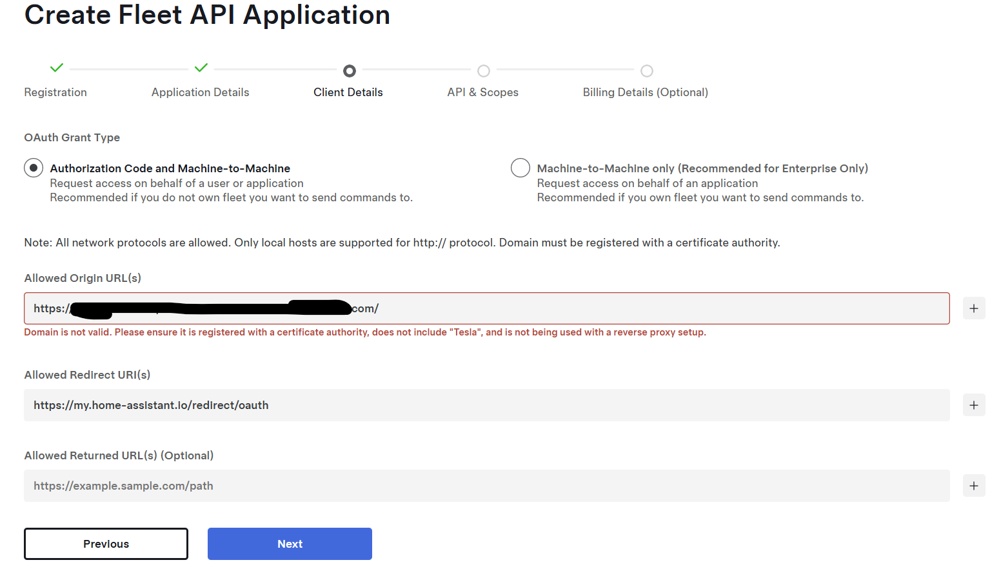Click the Client Details step label
This screenshot has width=1001, height=569.
click(x=348, y=92)
